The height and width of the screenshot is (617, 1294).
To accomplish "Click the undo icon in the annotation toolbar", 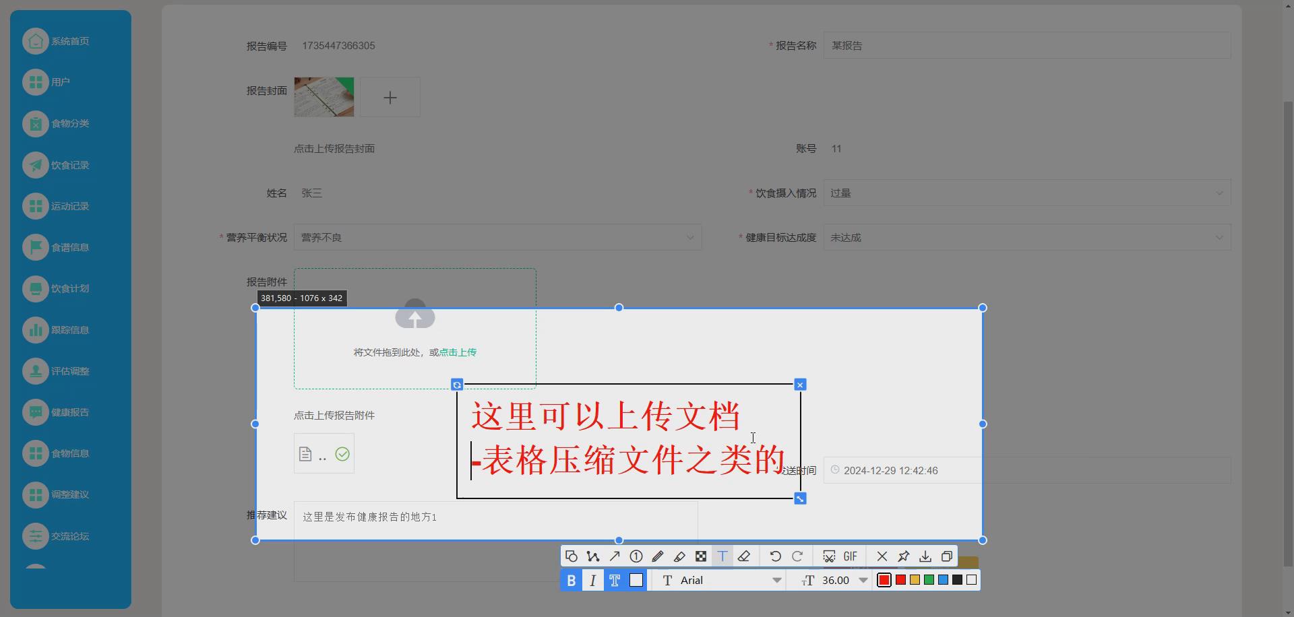I will coord(774,556).
